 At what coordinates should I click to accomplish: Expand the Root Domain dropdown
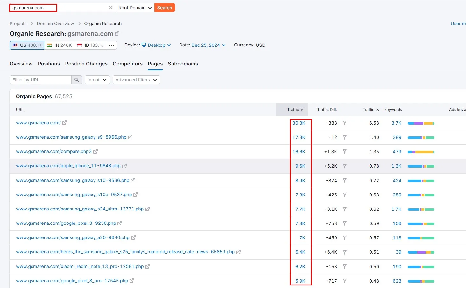click(135, 8)
